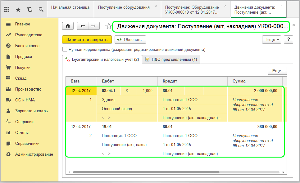300x183 pixels.
Task: Open the top Еще dropdown menu
Action: [271, 39]
